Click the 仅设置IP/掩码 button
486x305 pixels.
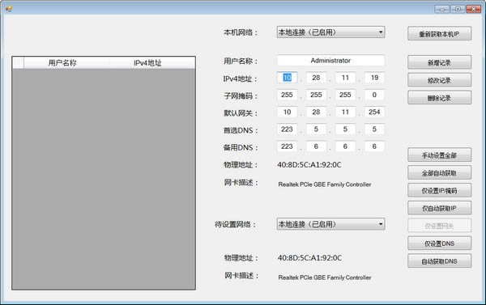[440, 190]
